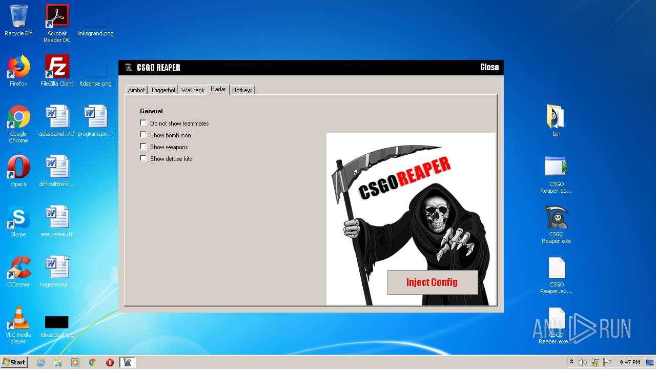
Task: Open VLC media player shortcut
Action: tap(18, 325)
